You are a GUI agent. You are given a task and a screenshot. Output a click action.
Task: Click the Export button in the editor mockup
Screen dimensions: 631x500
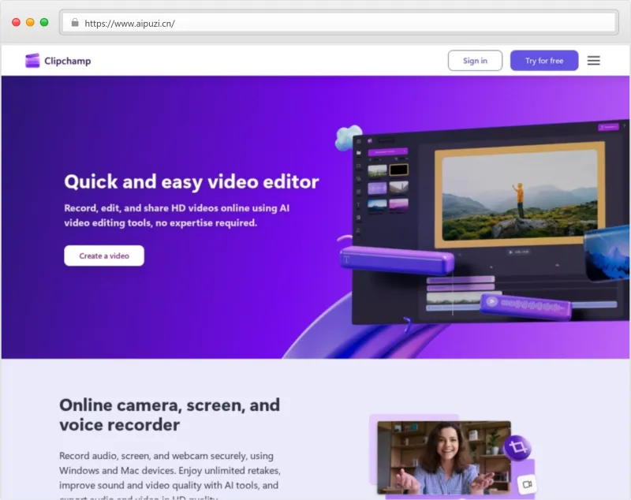609,126
